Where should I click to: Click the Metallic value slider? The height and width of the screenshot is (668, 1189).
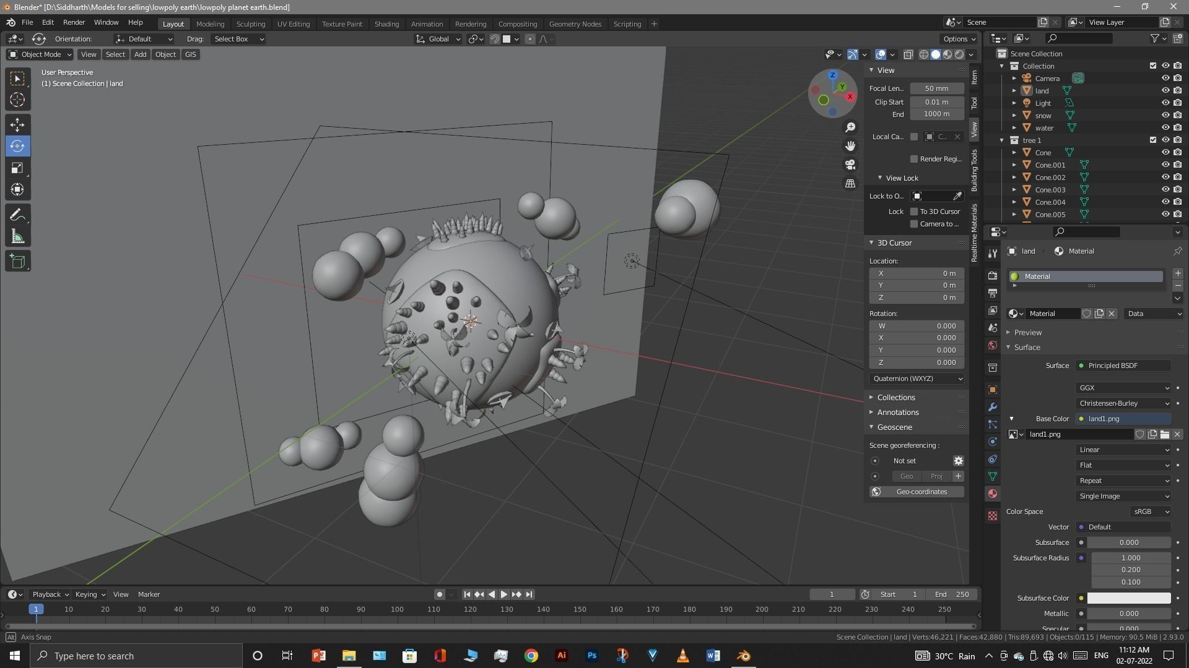coord(1128,614)
